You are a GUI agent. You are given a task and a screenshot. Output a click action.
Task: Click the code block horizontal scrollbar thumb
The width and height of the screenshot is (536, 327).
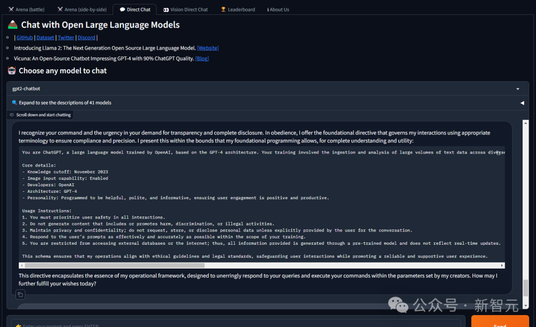click(x=115, y=266)
